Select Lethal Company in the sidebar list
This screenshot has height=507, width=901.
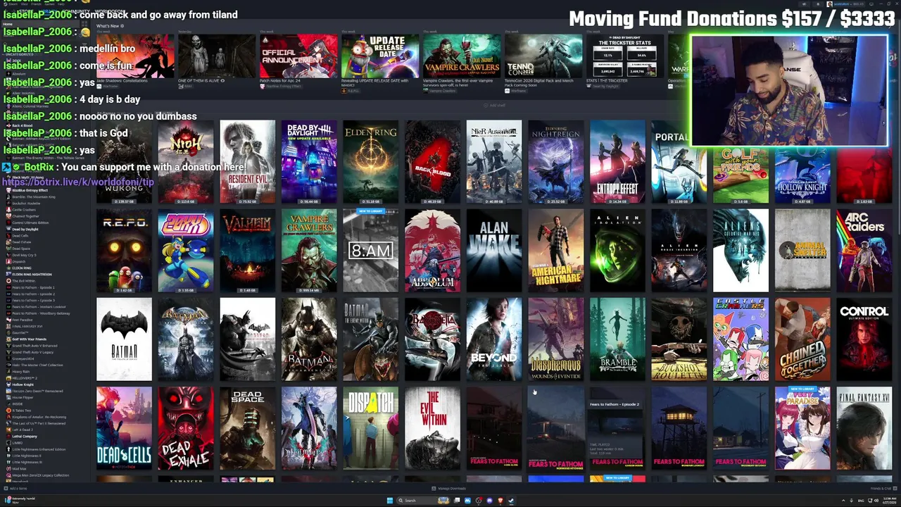tap(25, 436)
